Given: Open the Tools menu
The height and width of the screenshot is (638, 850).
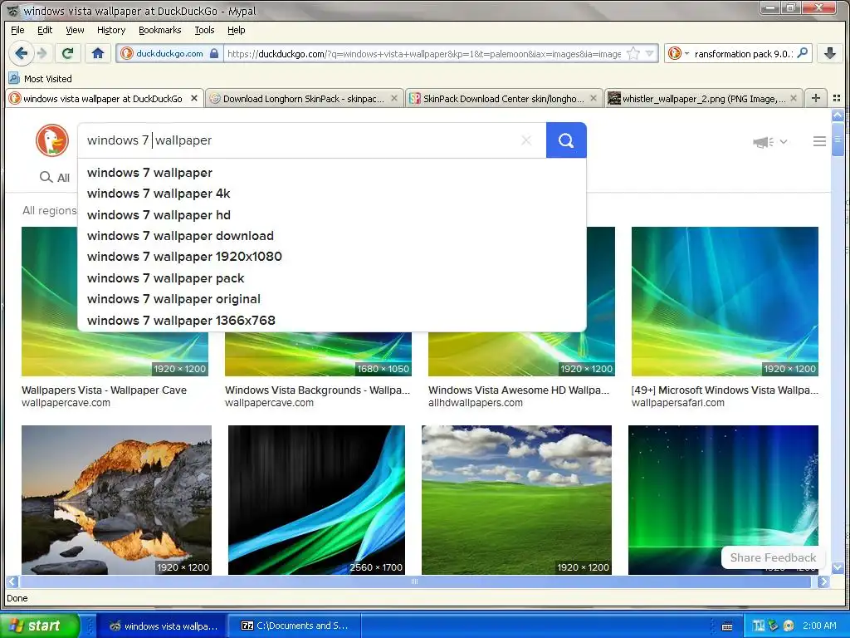Looking at the screenshot, I should coord(204,30).
